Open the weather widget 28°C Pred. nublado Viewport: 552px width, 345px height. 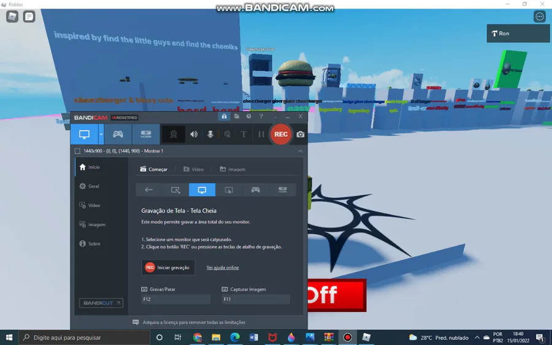pos(439,338)
